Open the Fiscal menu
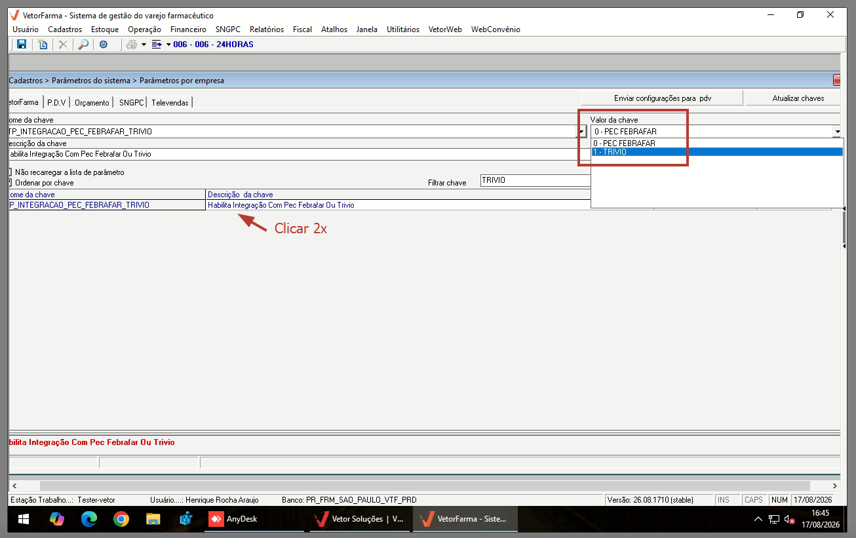The height and width of the screenshot is (538, 856). pyautogui.click(x=302, y=29)
